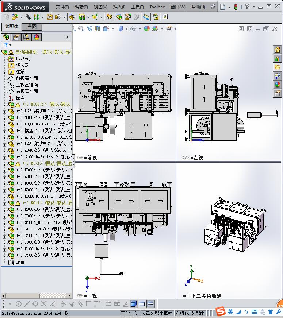
Task: Click the Bill of Materials icon
Action: 119,17
